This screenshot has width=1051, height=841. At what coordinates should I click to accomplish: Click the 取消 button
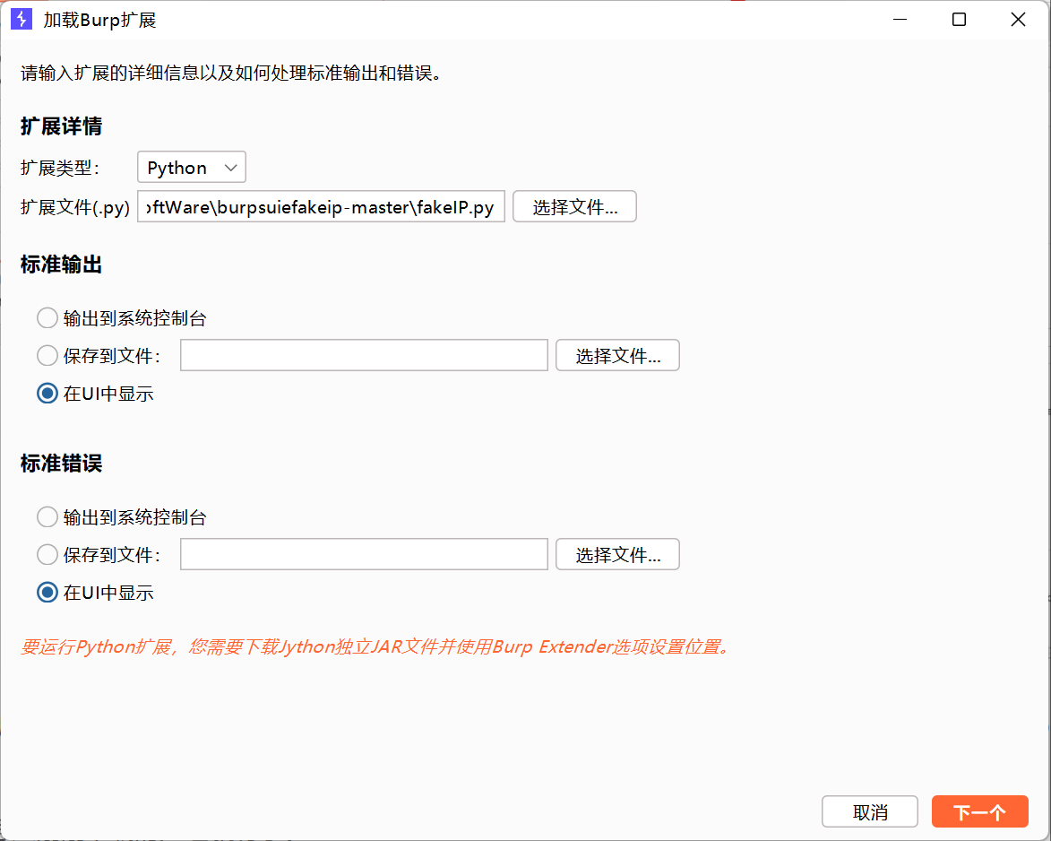(x=870, y=812)
